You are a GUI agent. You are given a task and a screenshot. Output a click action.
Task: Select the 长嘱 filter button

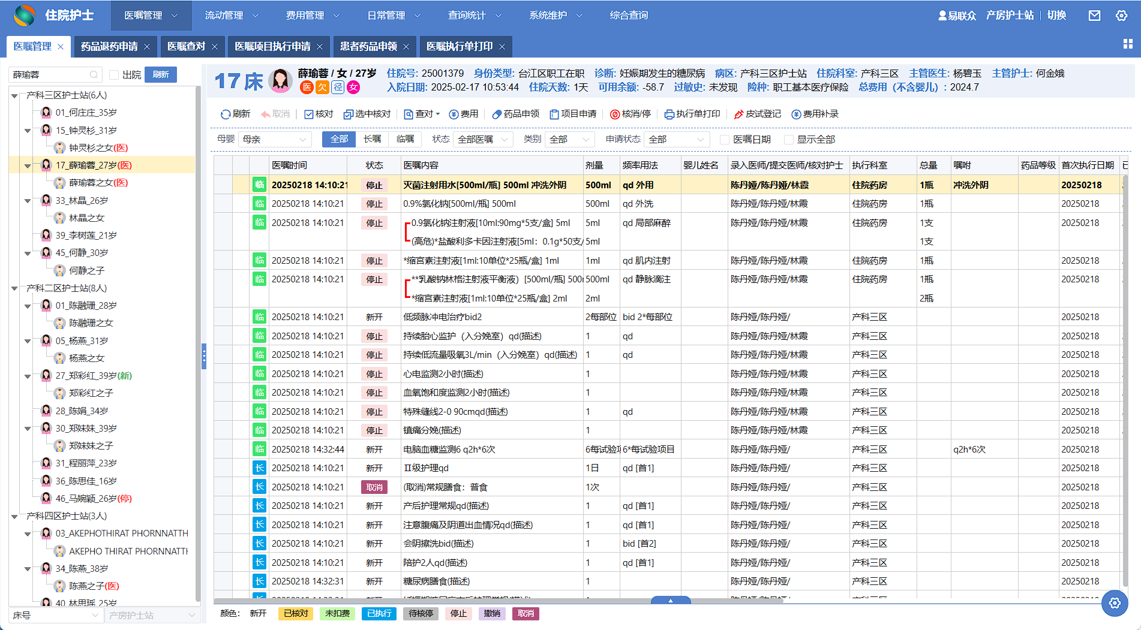tap(372, 139)
